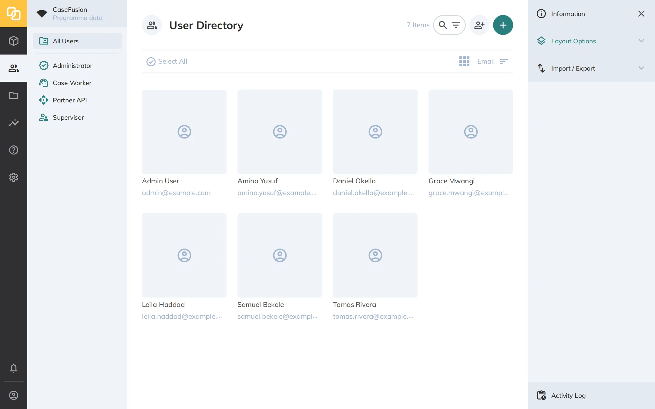The width and height of the screenshot is (655, 409).
Task: Click the grace.mwangi email address
Action: (x=469, y=193)
